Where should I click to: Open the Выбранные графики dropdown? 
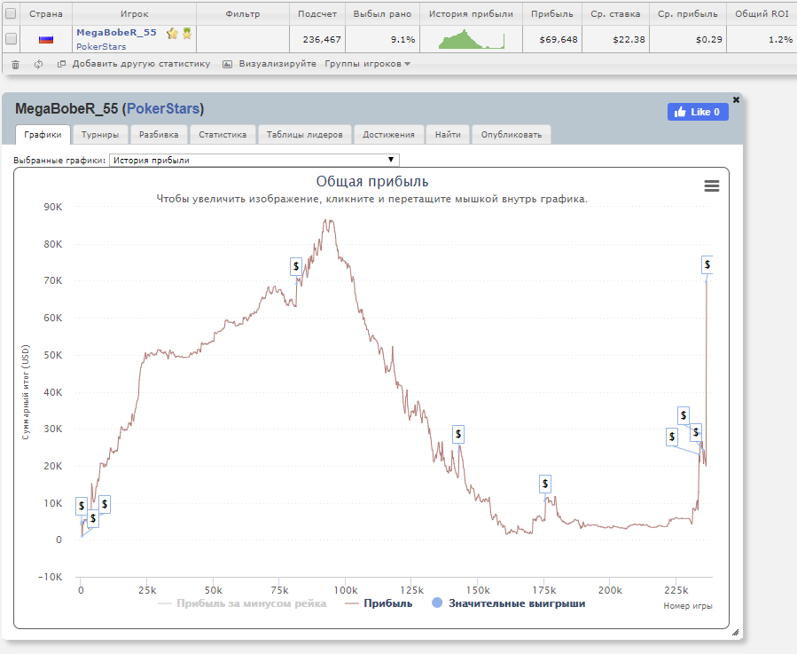coord(254,161)
